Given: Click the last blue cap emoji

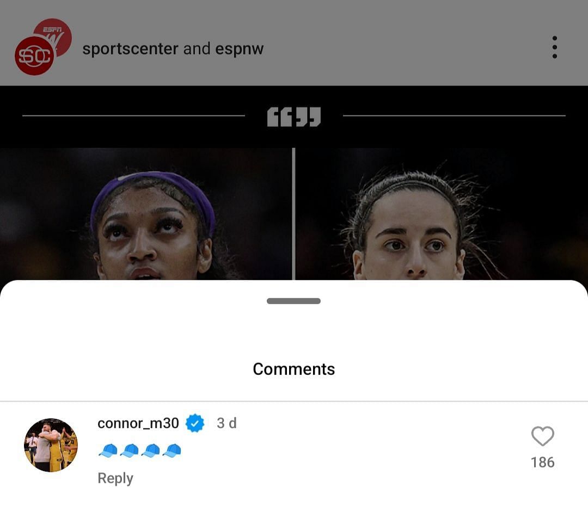Looking at the screenshot, I should point(172,450).
